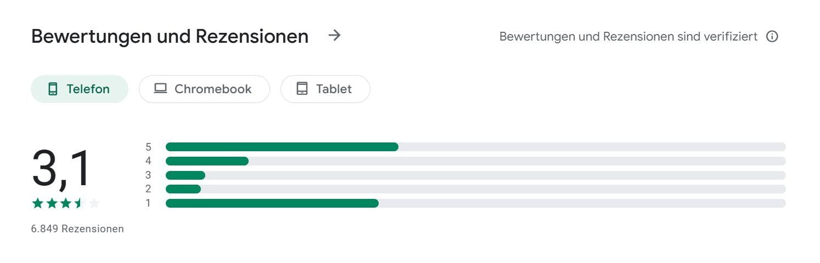
Task: Click the 3-star rating bar
Action: point(475,175)
